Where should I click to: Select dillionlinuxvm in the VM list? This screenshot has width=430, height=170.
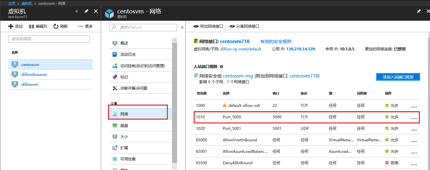tap(34, 74)
